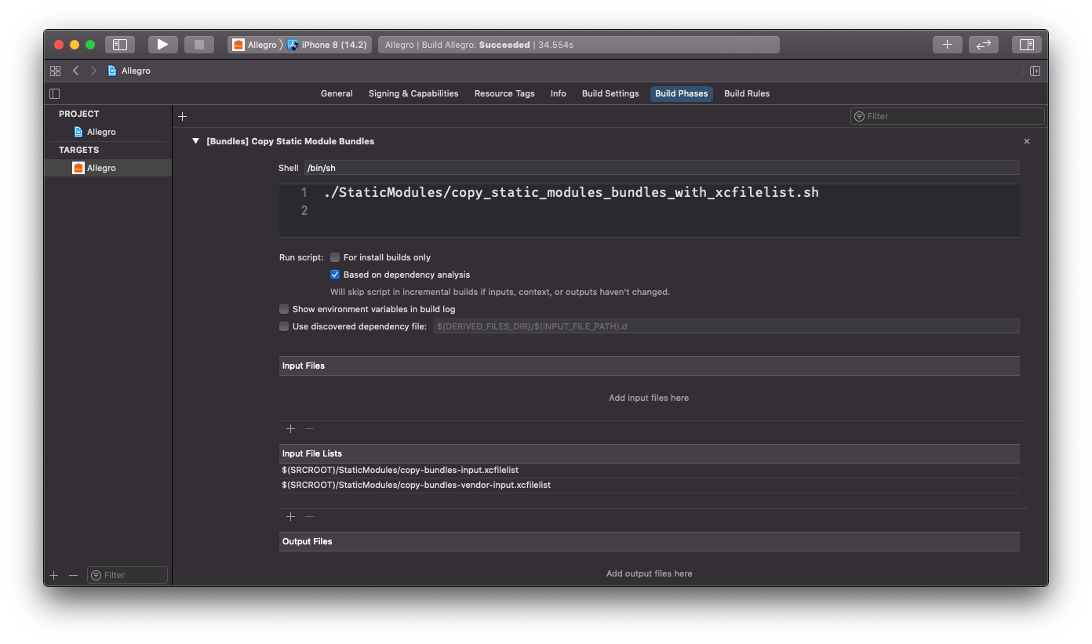Click the build phases Filter field
Screen dimensions: 1092x644
tap(948, 116)
